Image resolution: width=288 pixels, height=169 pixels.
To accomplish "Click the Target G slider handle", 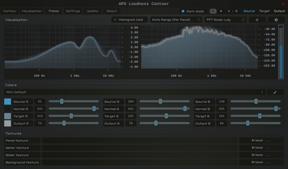I will pyautogui.click(x=166, y=116).
